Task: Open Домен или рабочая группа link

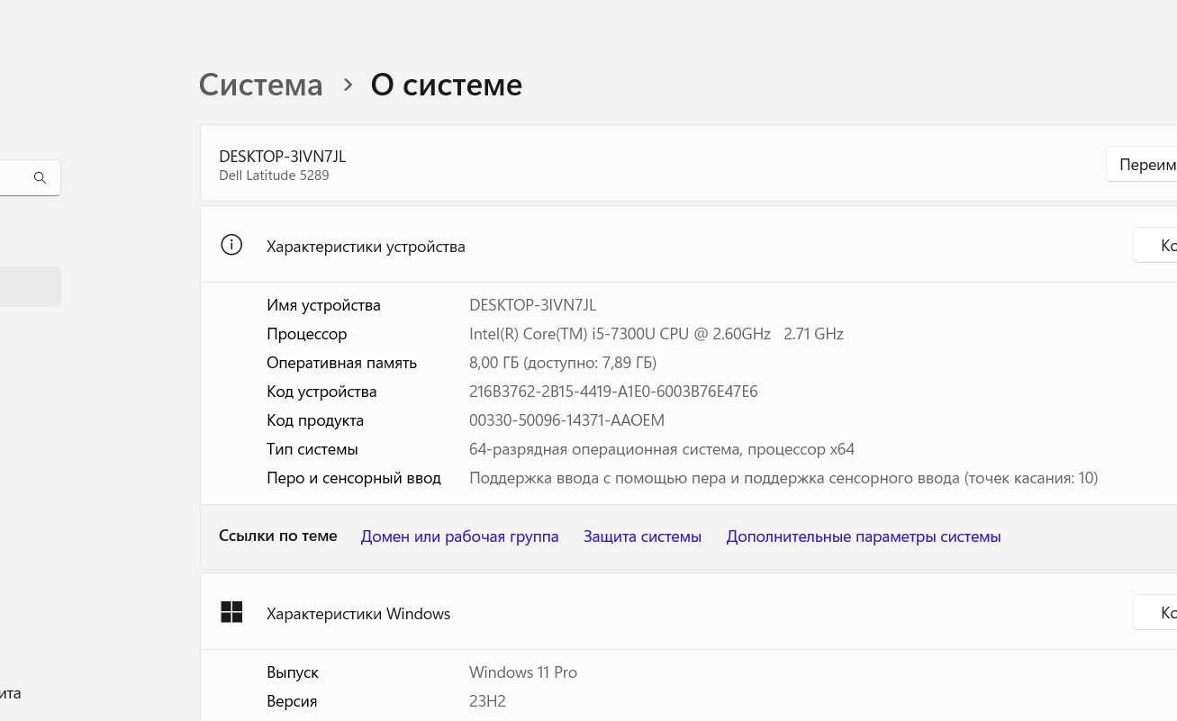Action: [x=459, y=536]
